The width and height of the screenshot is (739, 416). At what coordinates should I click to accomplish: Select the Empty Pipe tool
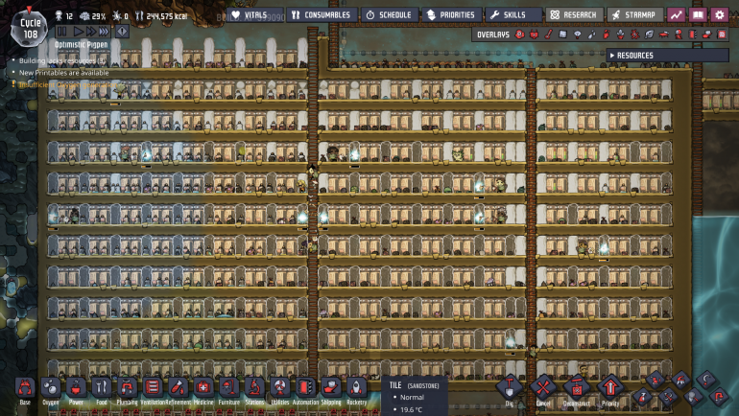(x=719, y=397)
